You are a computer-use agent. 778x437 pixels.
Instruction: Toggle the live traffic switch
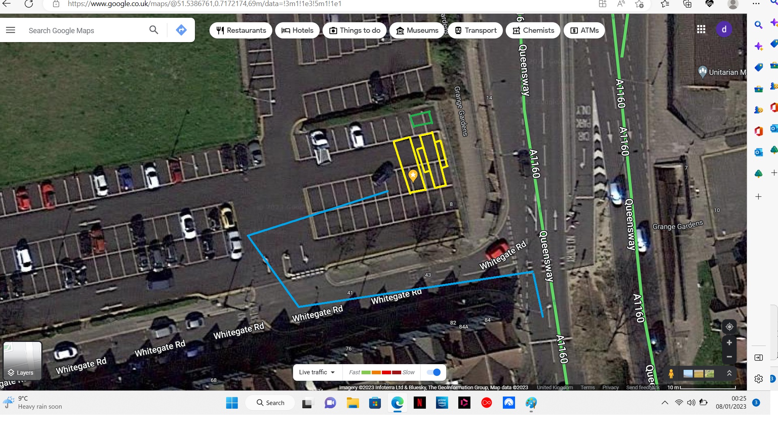pos(434,372)
